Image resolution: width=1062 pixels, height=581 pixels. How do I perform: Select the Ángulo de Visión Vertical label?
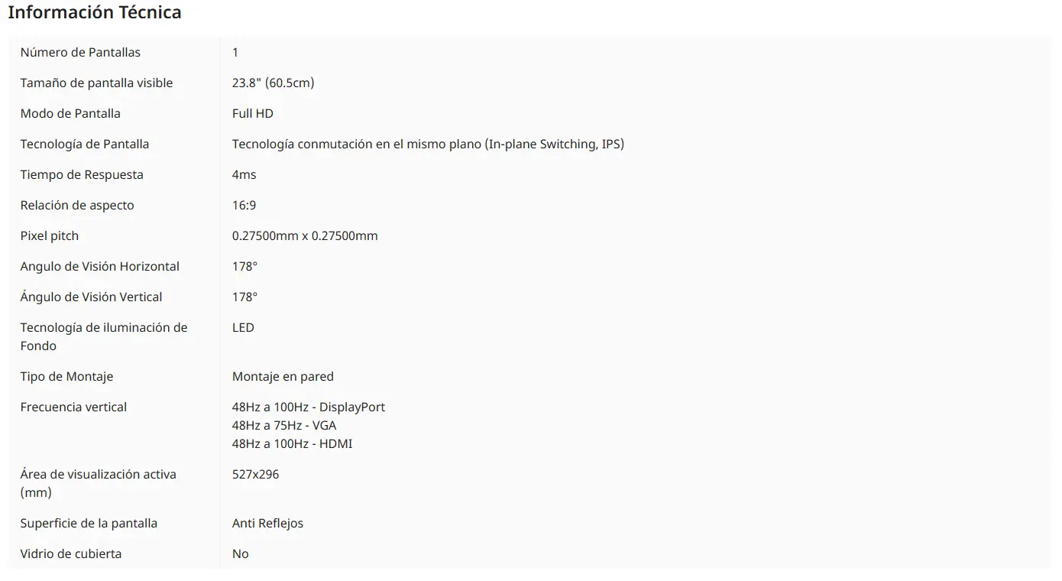(92, 297)
